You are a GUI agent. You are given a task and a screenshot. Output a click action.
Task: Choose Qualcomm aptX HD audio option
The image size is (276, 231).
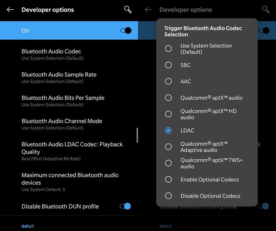(x=168, y=114)
